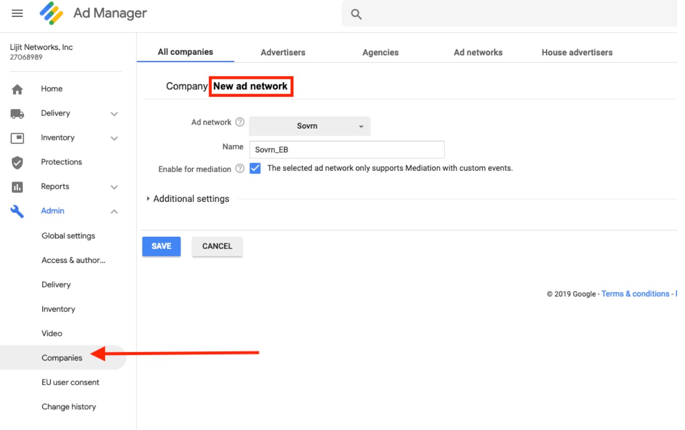Click the Delivery truck icon
685x430 pixels.
[x=17, y=114]
